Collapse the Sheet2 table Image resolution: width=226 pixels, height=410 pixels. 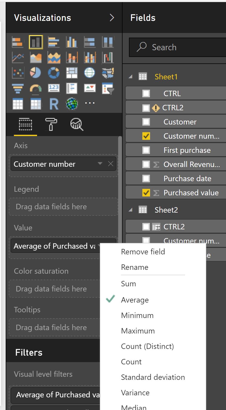(x=131, y=210)
